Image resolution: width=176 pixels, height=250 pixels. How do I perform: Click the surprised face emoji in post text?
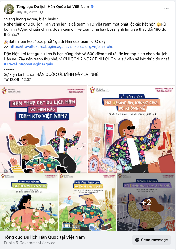[158, 24]
